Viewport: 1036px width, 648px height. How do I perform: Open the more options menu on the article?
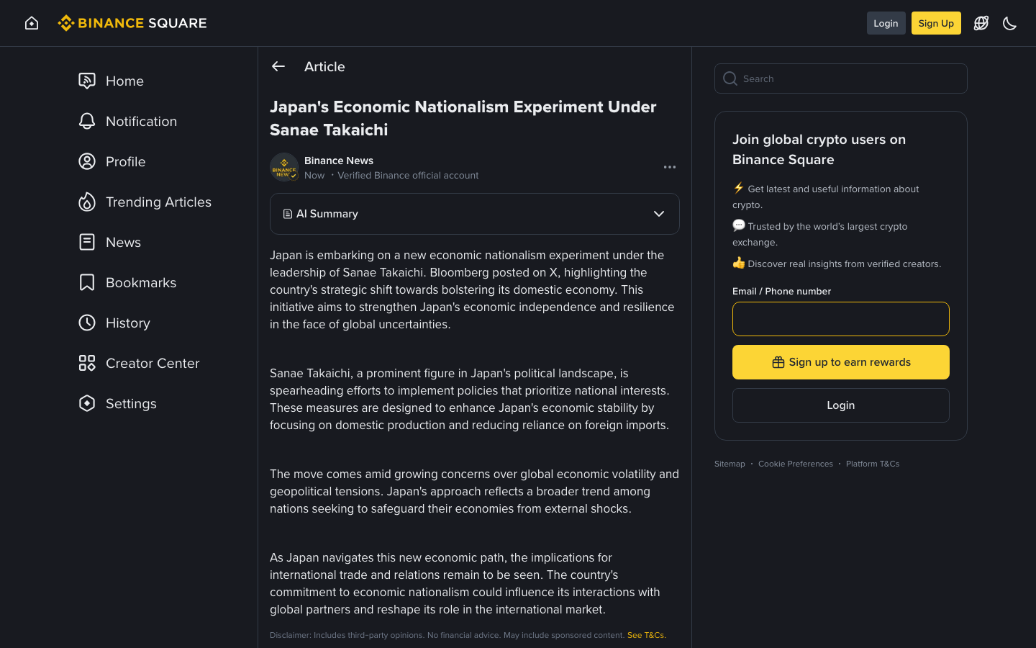(x=670, y=166)
